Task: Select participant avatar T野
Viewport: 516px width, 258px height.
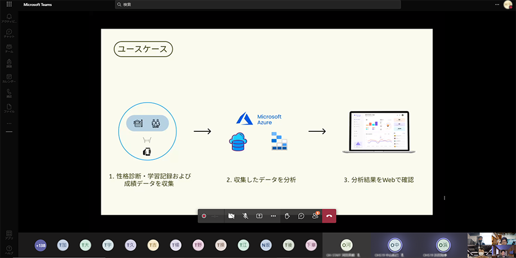Action: pos(199,245)
